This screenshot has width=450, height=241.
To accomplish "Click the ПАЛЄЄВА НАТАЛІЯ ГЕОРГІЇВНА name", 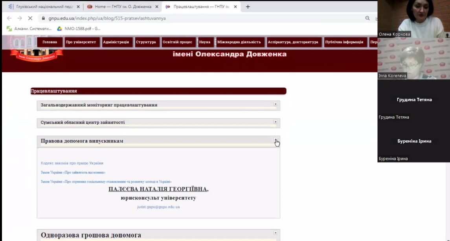I will 158,189.
